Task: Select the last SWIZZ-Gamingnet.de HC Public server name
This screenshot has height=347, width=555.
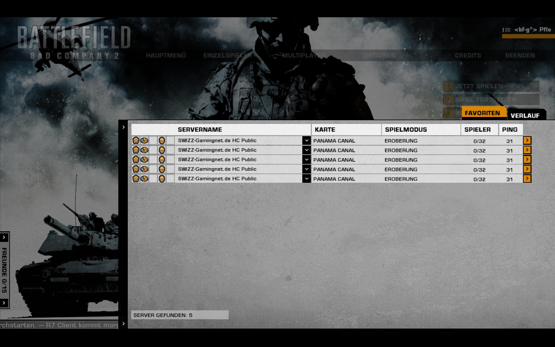Action: coord(217,179)
